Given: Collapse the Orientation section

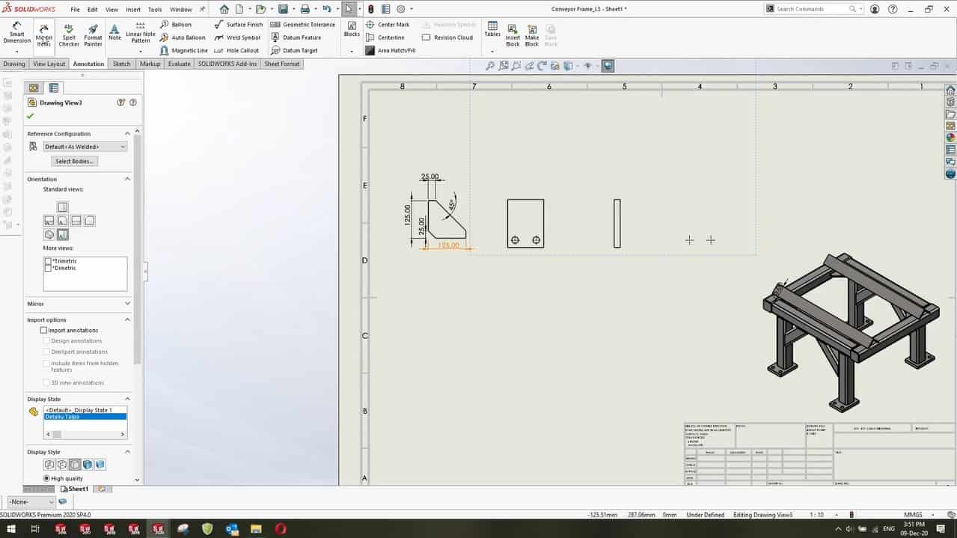Looking at the screenshot, I should (x=127, y=179).
